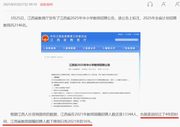Open the 观察者网 source link

pos(46,5)
